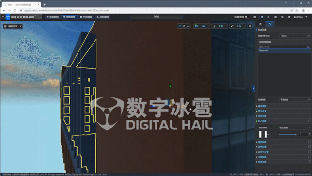This screenshot has width=312, height=176.
Task: Bookmark page with the star icon
Action: click(297, 10)
